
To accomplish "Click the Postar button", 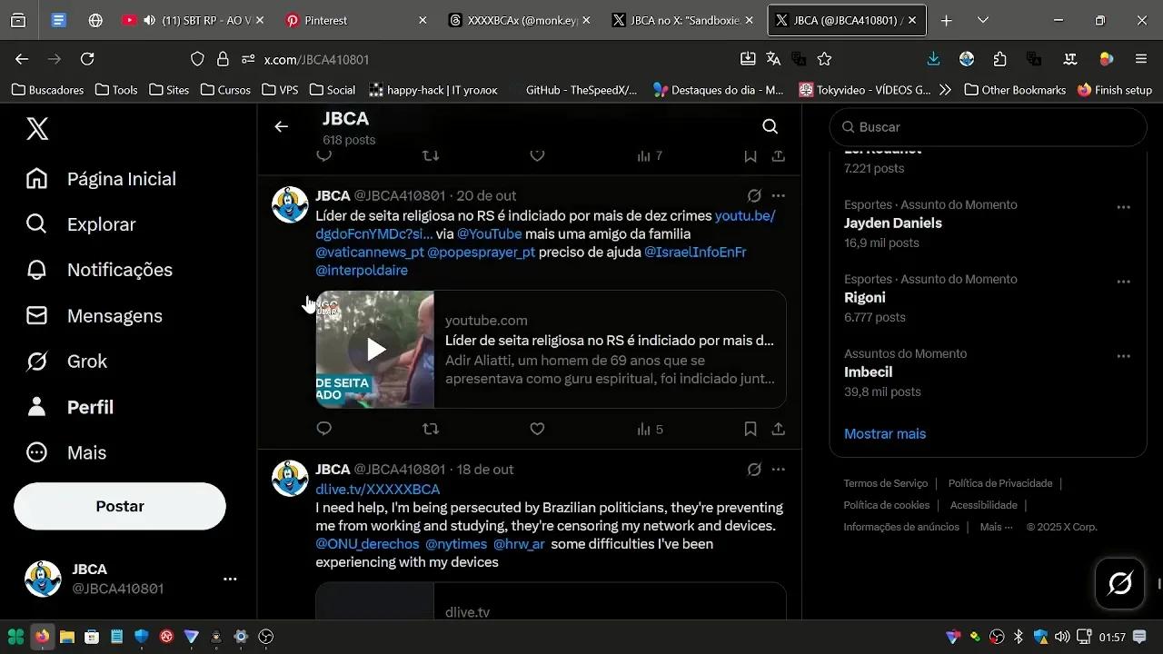I will coord(120,506).
